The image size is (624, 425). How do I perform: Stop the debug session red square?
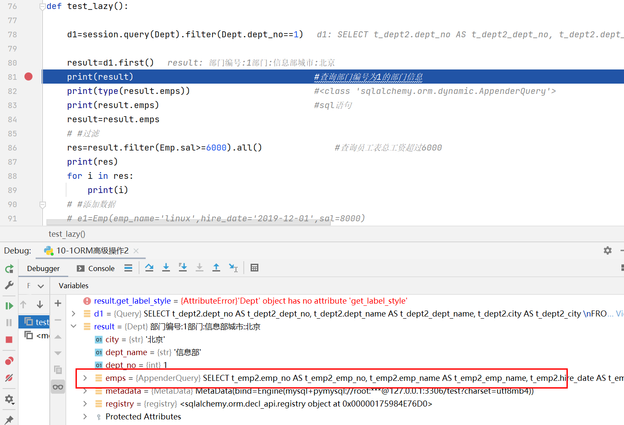click(9, 340)
